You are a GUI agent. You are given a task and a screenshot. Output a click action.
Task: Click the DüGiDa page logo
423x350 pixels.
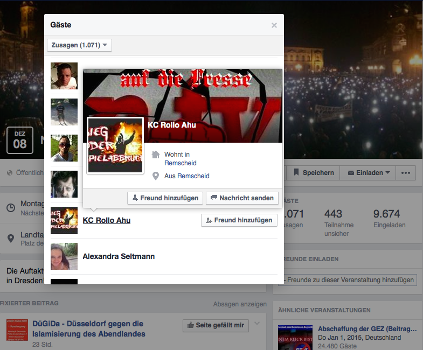(x=17, y=330)
